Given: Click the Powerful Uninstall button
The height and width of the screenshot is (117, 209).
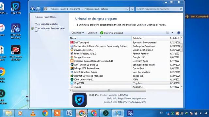Looking at the screenshot, I should click(112, 33).
